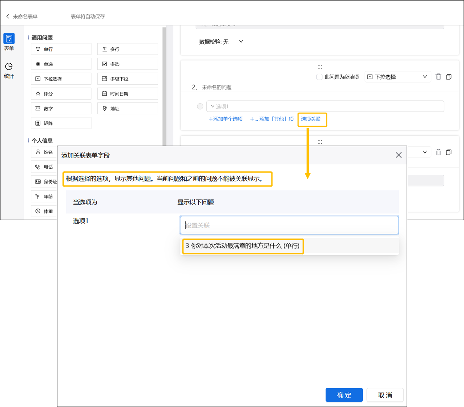Add a 多行 text question
This screenshot has height=407, width=464.
128,49
